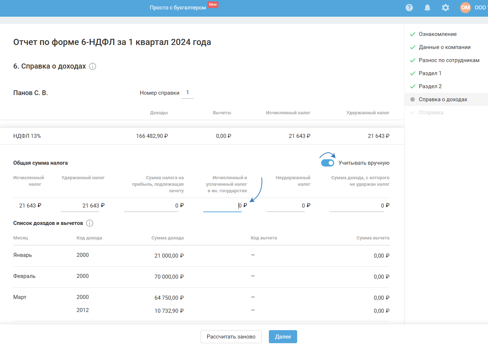Edit Сумма налога на прибыль field
The height and width of the screenshot is (349, 488).
[151, 206]
